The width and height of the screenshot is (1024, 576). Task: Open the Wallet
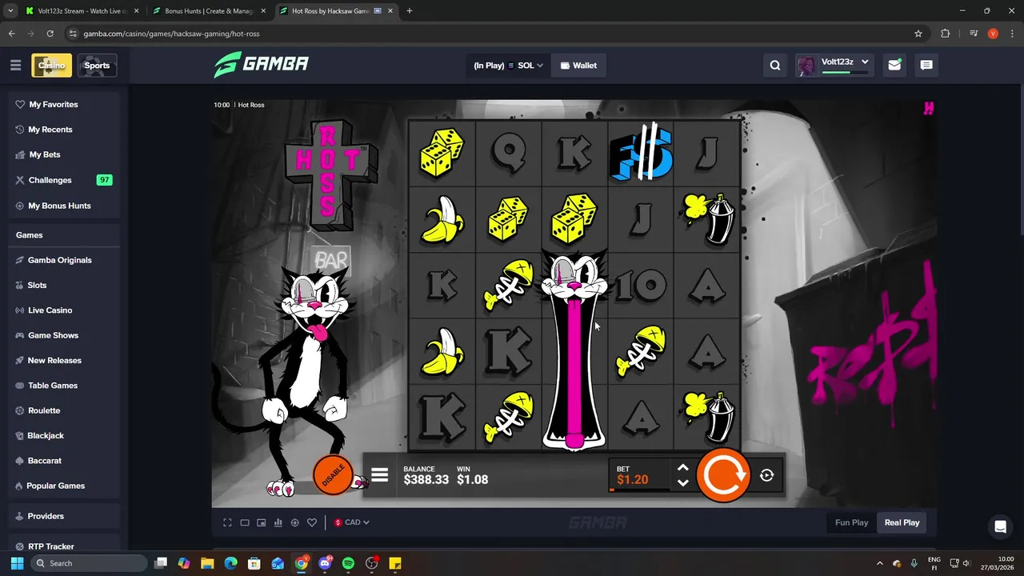coord(578,66)
